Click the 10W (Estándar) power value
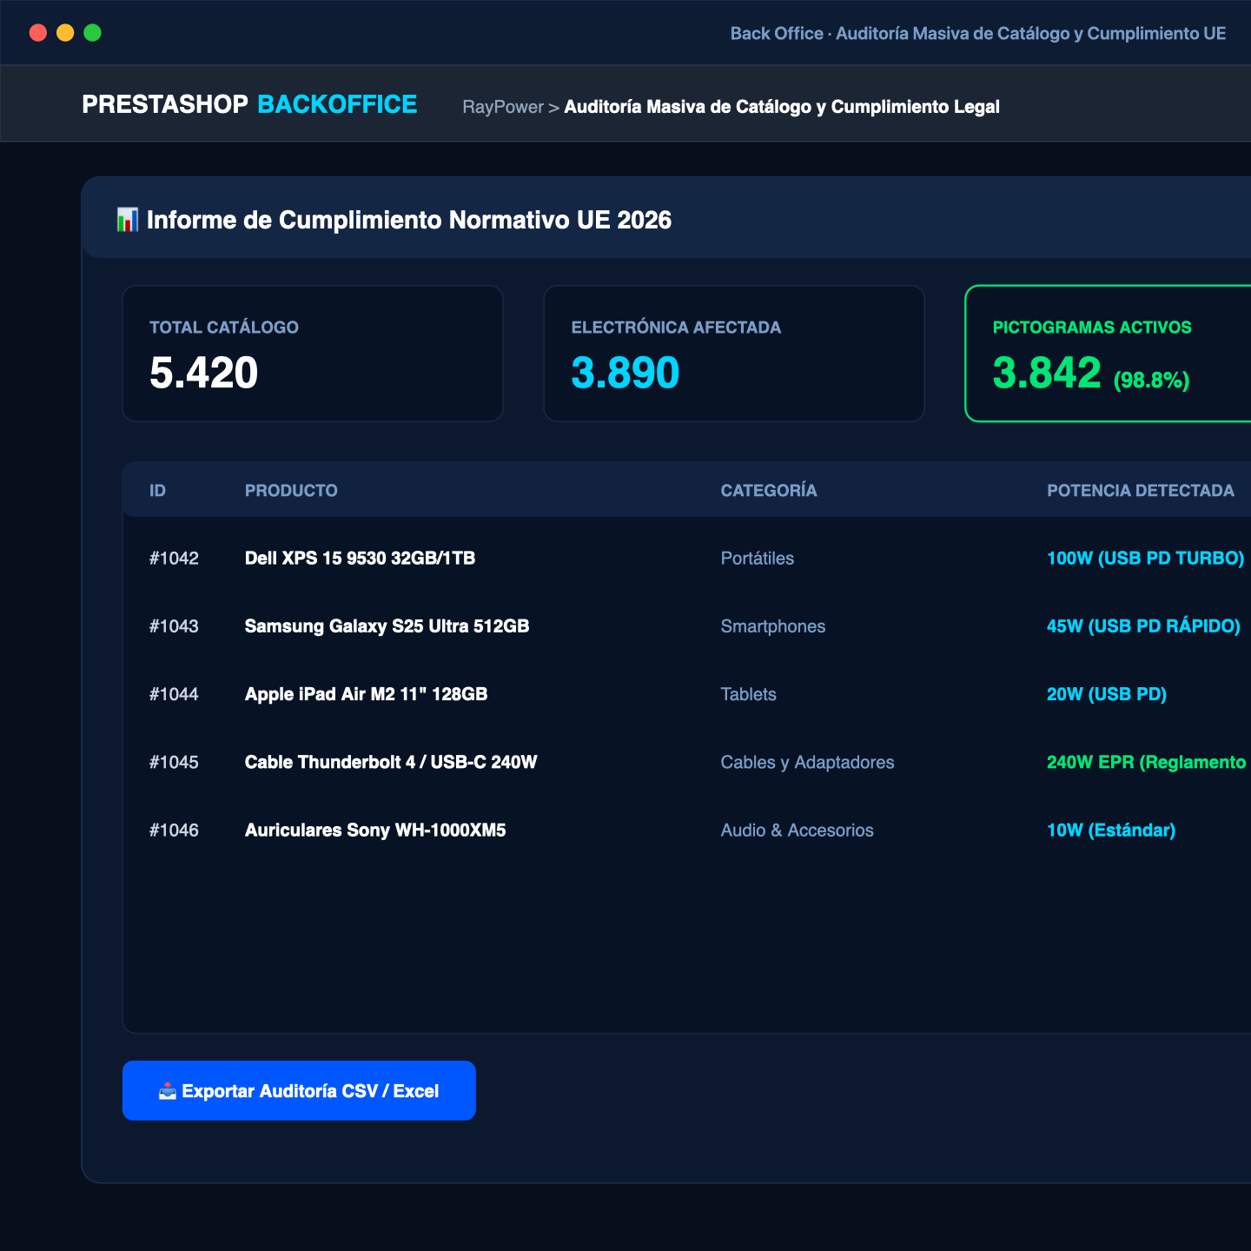Image resolution: width=1251 pixels, height=1251 pixels. tap(1111, 831)
